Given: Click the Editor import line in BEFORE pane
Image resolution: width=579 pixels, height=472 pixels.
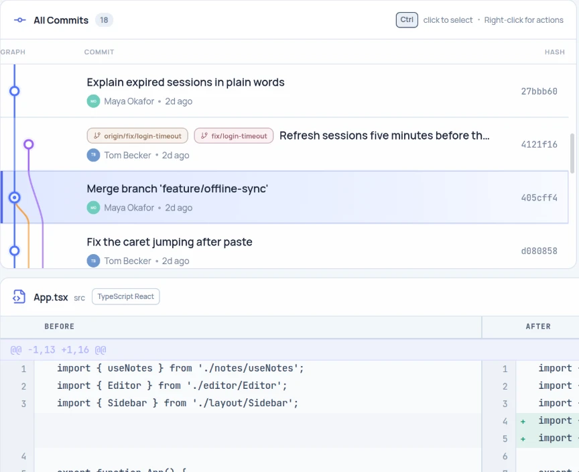Looking at the screenshot, I should (172, 386).
